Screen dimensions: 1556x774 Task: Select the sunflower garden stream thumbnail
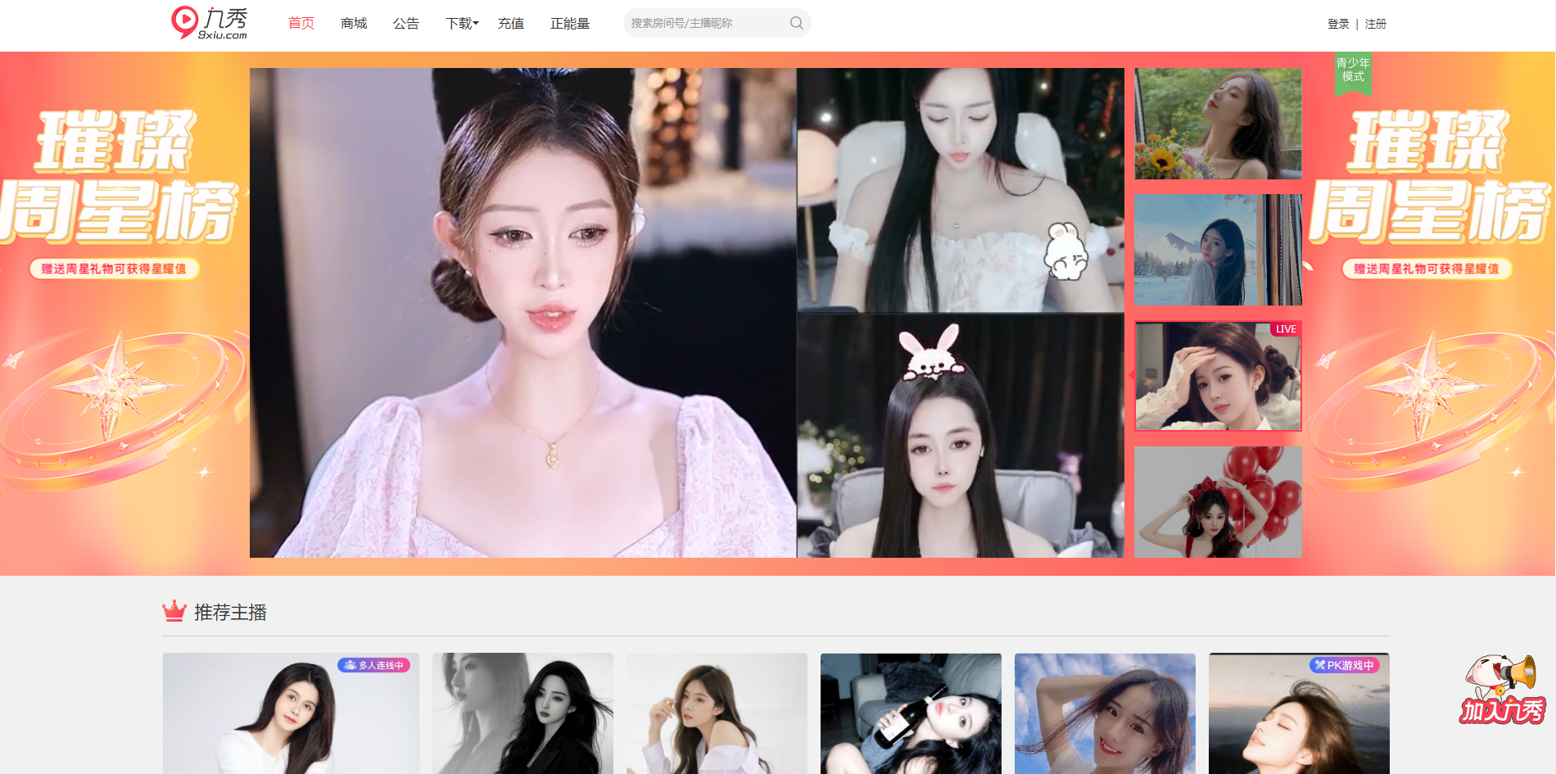pos(1218,124)
